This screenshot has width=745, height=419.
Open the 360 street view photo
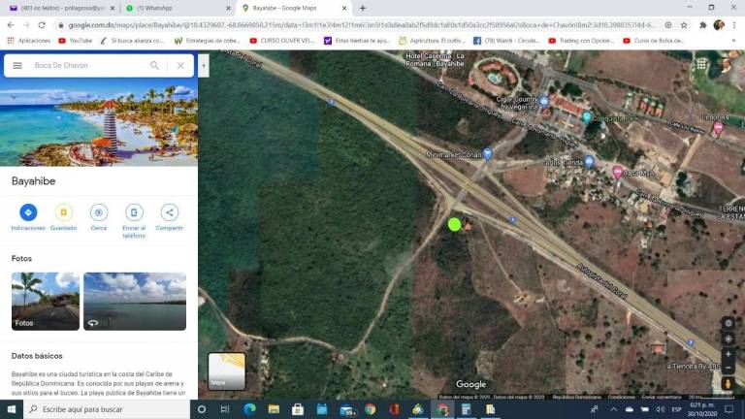click(134, 301)
